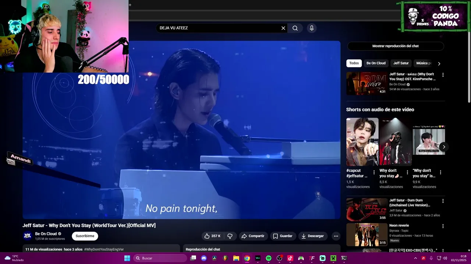
Task: Open options for Neon reverie video
Action: click(x=443, y=226)
